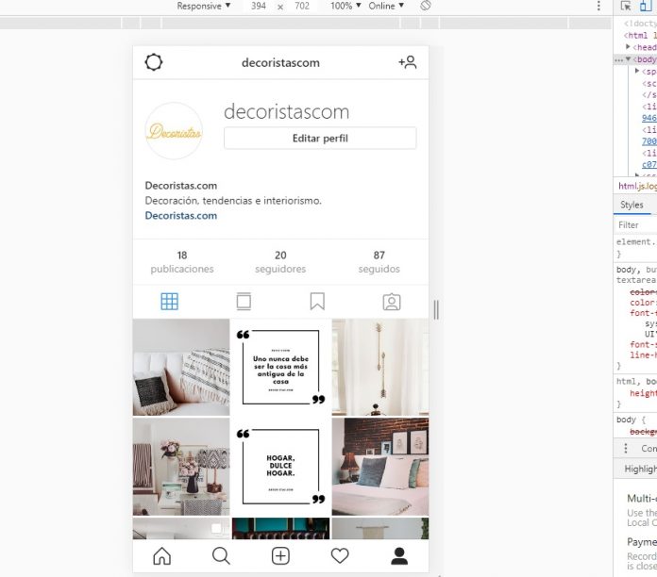Screen dimensions: 657x577
Task: View the 87 seguidos list
Action: [x=379, y=262]
